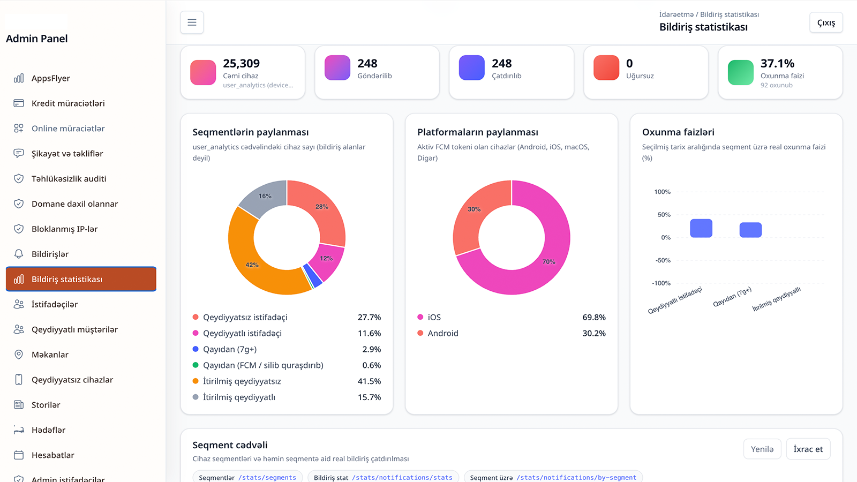Click the Bildirişlər bell icon
The height and width of the screenshot is (482, 857).
pyautogui.click(x=19, y=254)
